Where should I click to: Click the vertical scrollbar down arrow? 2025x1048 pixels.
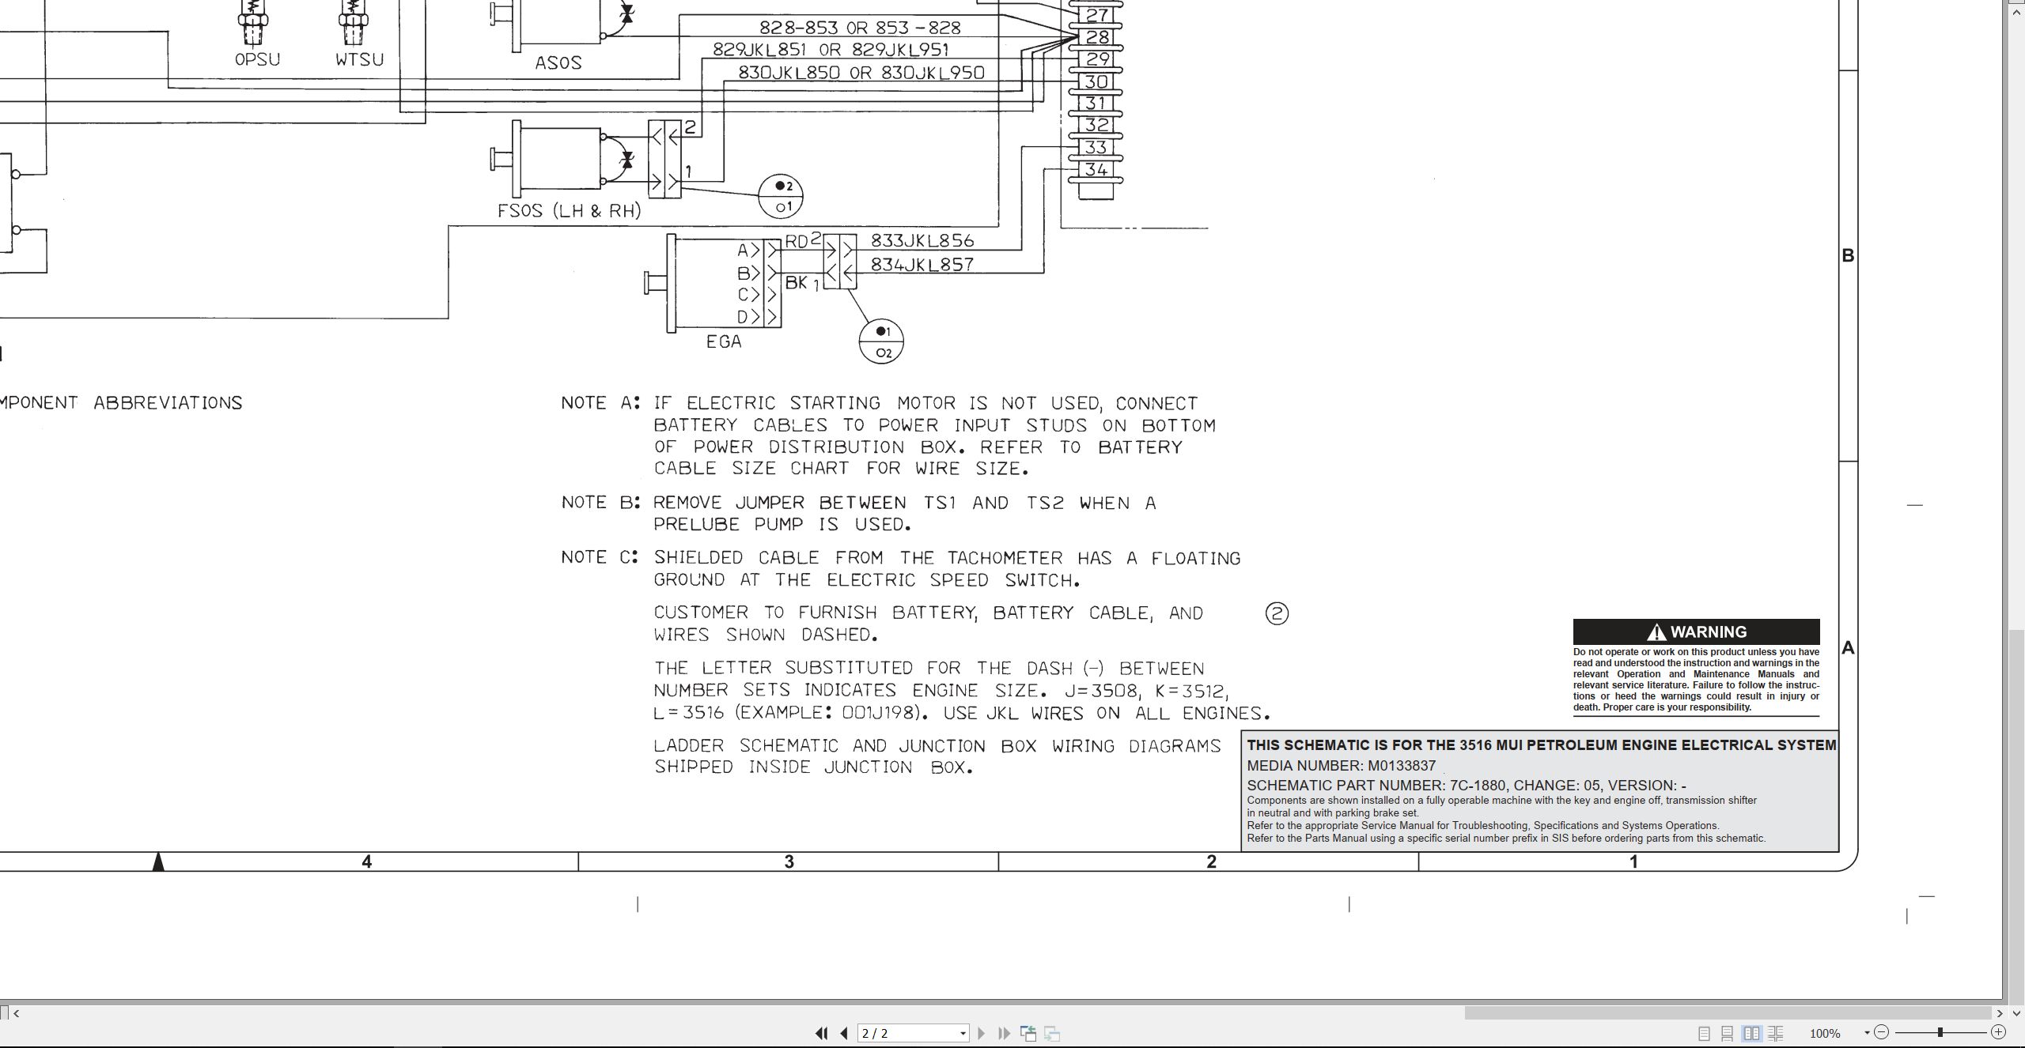2016,1013
